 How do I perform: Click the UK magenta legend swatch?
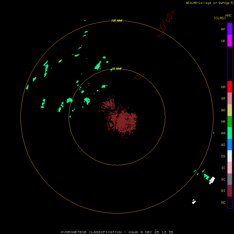click(x=230, y=41)
